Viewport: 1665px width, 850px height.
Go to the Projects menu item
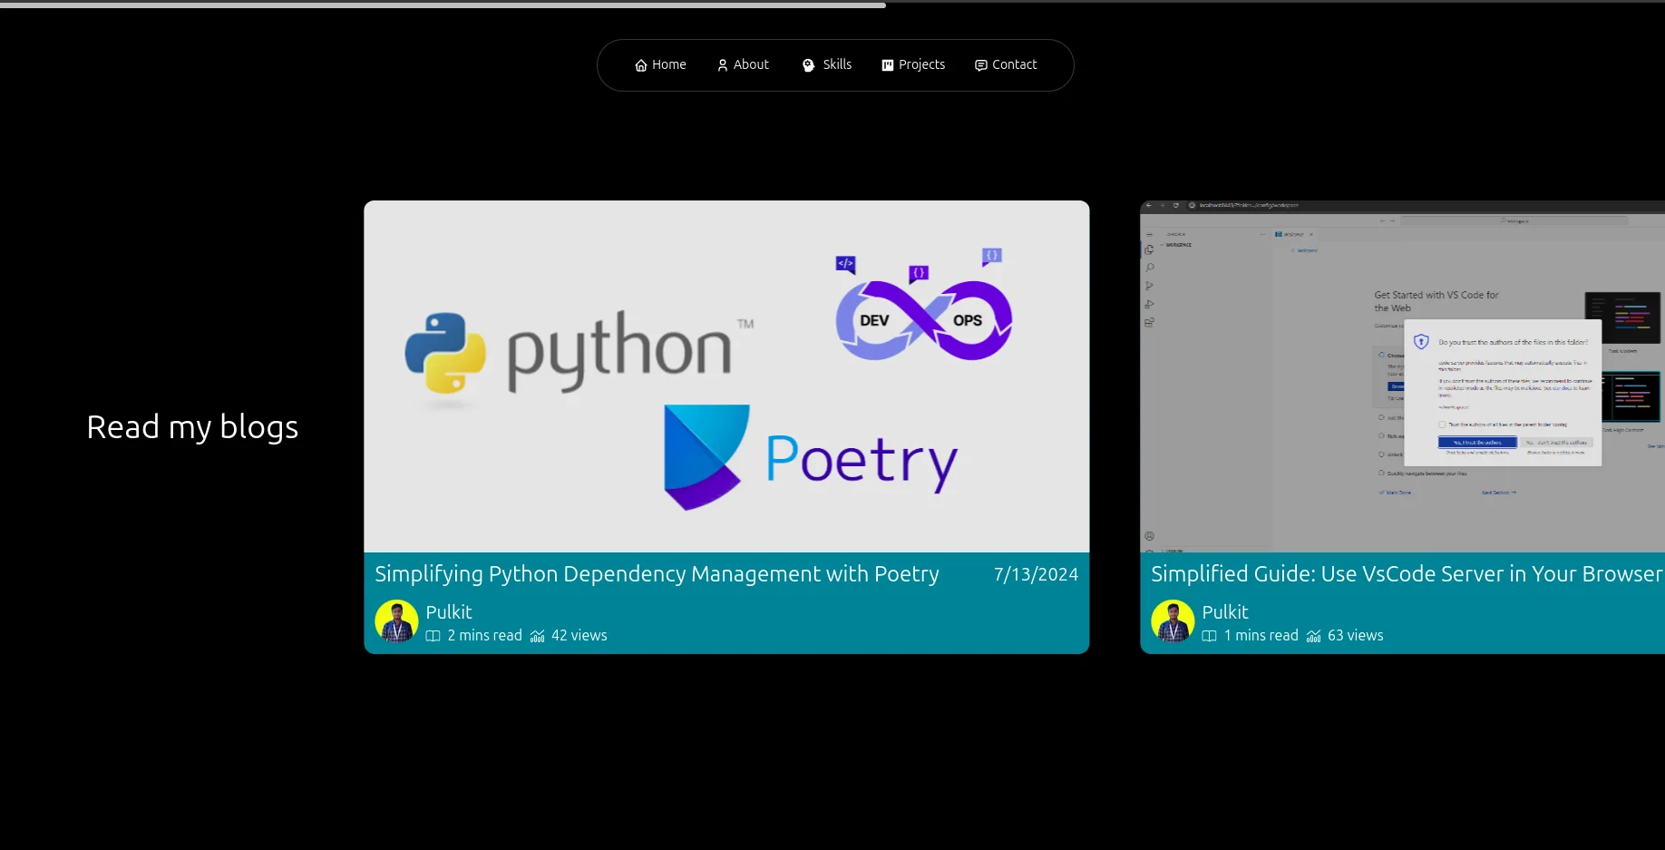(921, 64)
